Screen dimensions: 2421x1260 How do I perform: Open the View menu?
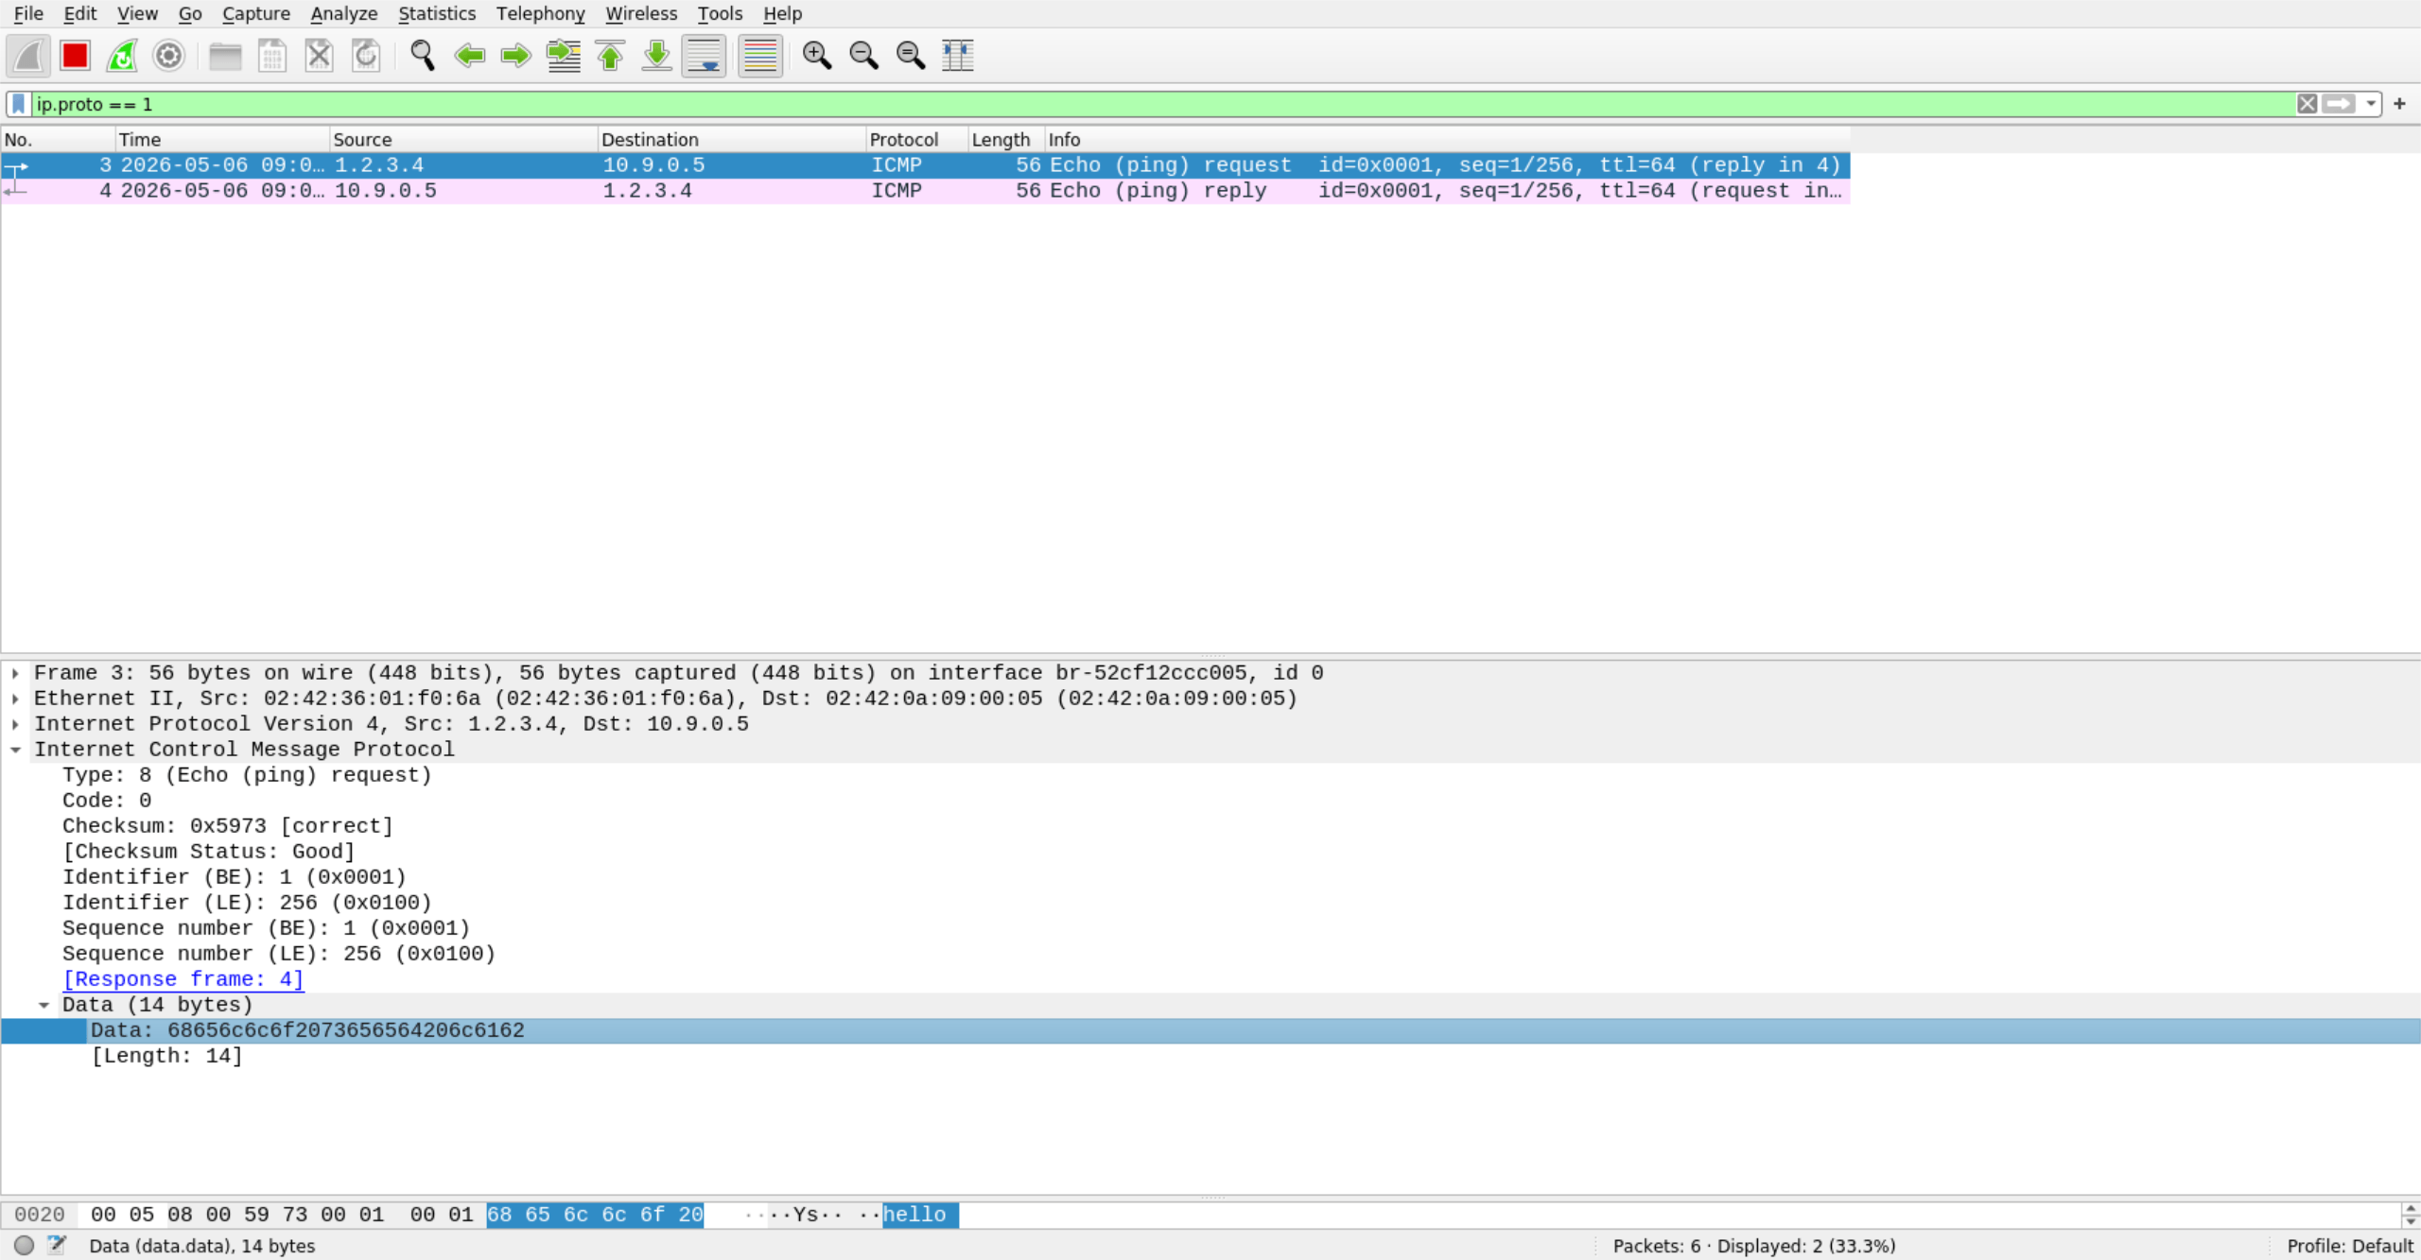137,13
